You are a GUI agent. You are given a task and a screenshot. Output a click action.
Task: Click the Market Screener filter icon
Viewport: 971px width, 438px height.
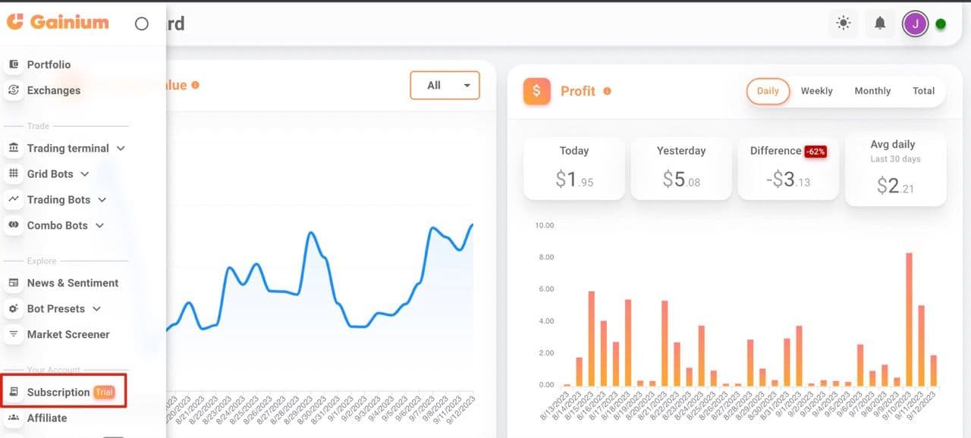pyautogui.click(x=14, y=334)
